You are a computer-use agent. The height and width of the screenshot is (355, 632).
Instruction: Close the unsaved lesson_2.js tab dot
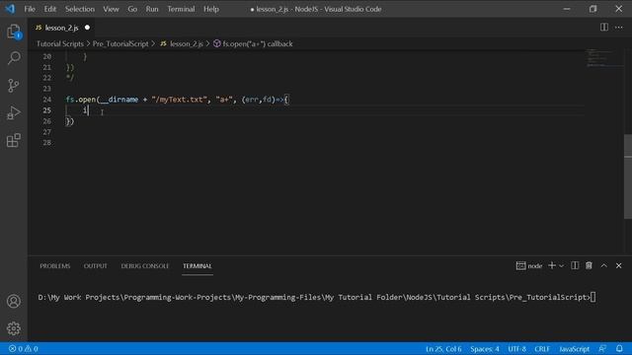click(87, 28)
